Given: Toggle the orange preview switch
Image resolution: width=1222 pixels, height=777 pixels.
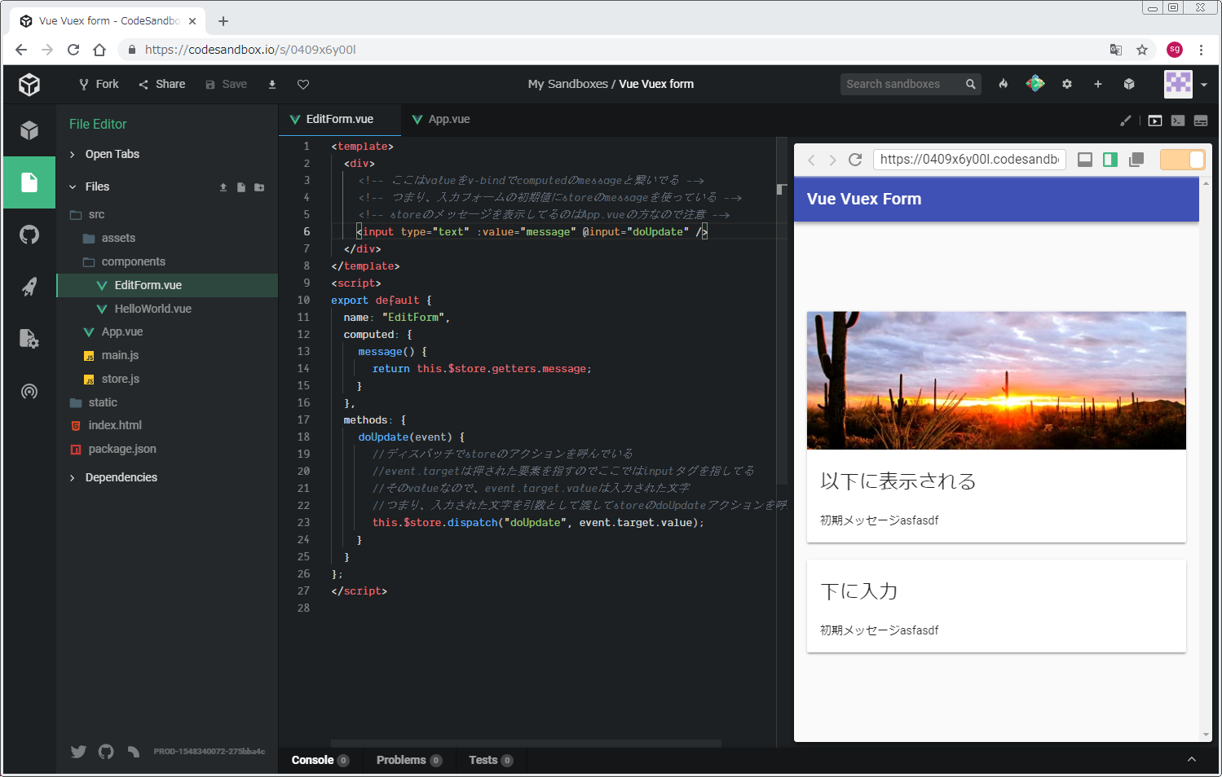Looking at the screenshot, I should coord(1181,160).
